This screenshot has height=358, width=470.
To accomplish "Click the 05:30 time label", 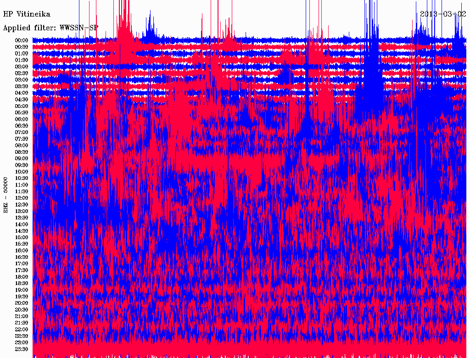I will (x=22, y=112).
